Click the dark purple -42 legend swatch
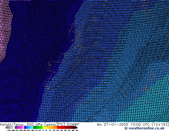Image resolution: width=169 pixels, height=131 pixels. [x=16, y=128]
